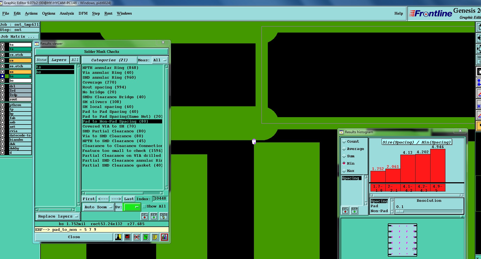Select 'SM slivers (108)' category
481x259 pixels.
(x=102, y=102)
